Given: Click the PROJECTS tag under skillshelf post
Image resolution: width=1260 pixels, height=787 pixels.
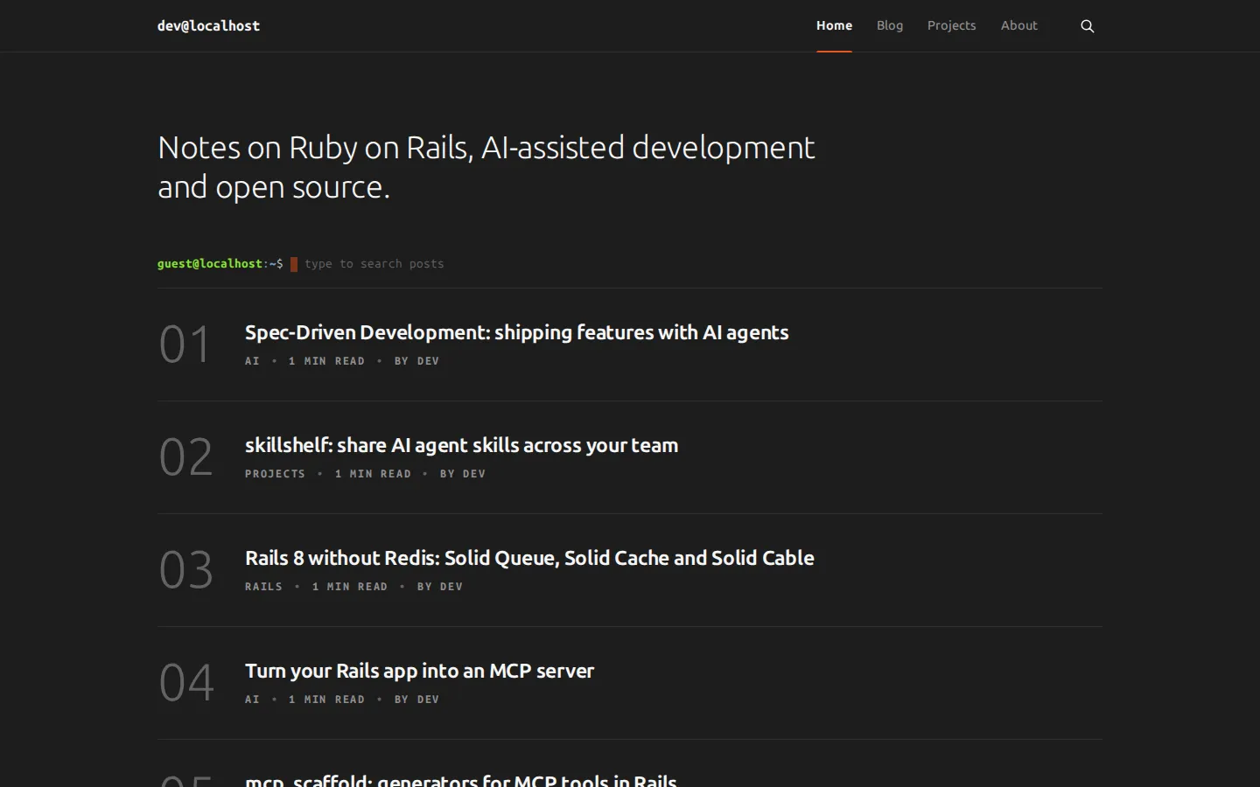Looking at the screenshot, I should (x=275, y=473).
